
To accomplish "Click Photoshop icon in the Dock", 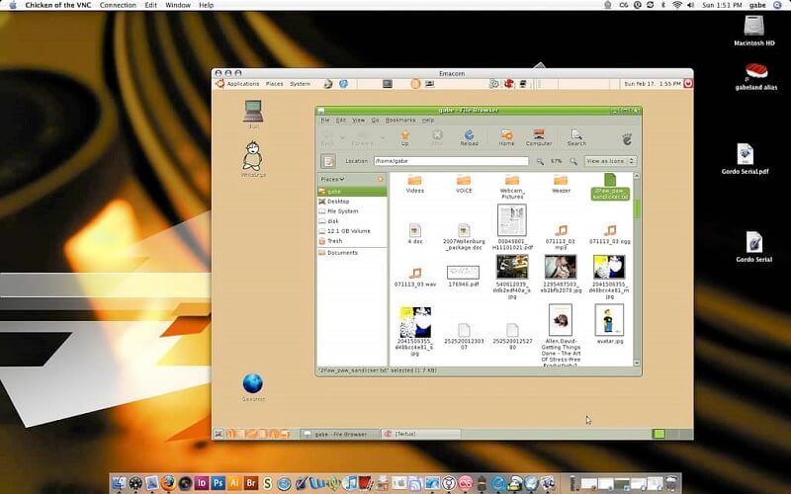I will (218, 483).
